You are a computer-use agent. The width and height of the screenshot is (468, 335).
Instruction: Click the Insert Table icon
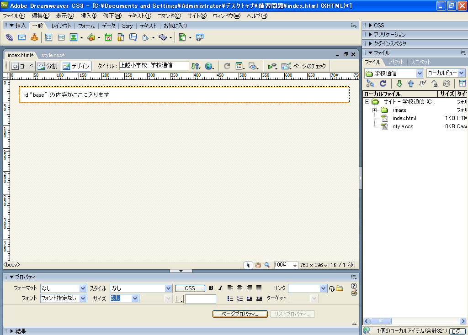[x=48, y=37]
